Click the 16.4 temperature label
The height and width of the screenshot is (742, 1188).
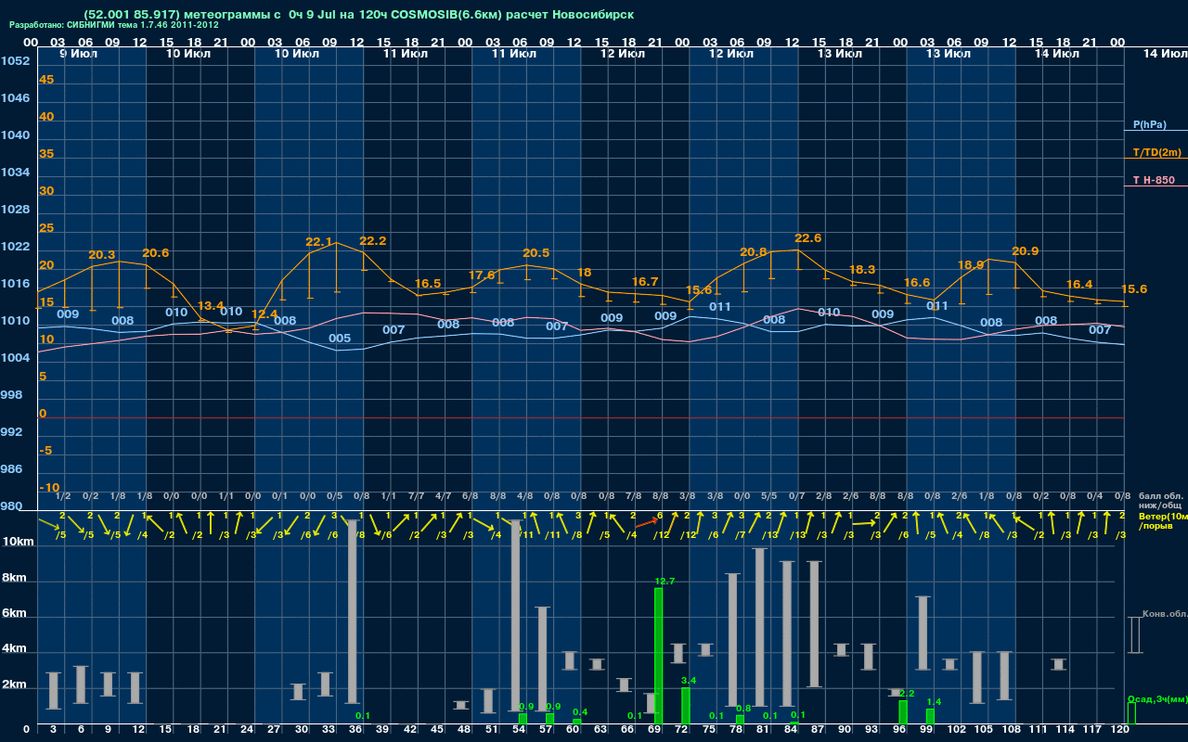pos(1079,285)
